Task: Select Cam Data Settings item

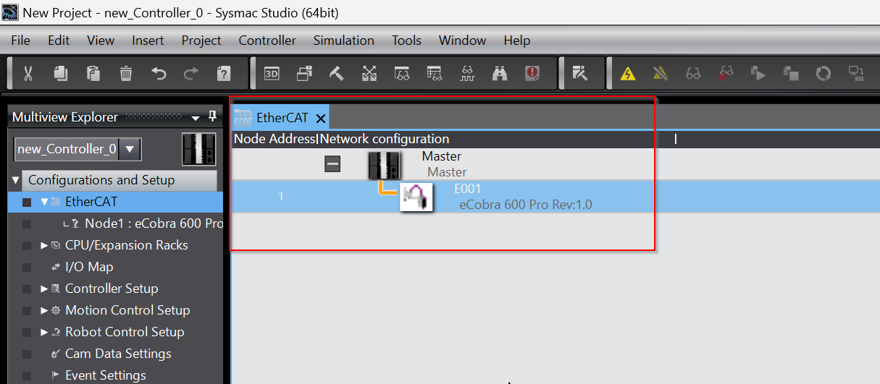Action: [118, 354]
